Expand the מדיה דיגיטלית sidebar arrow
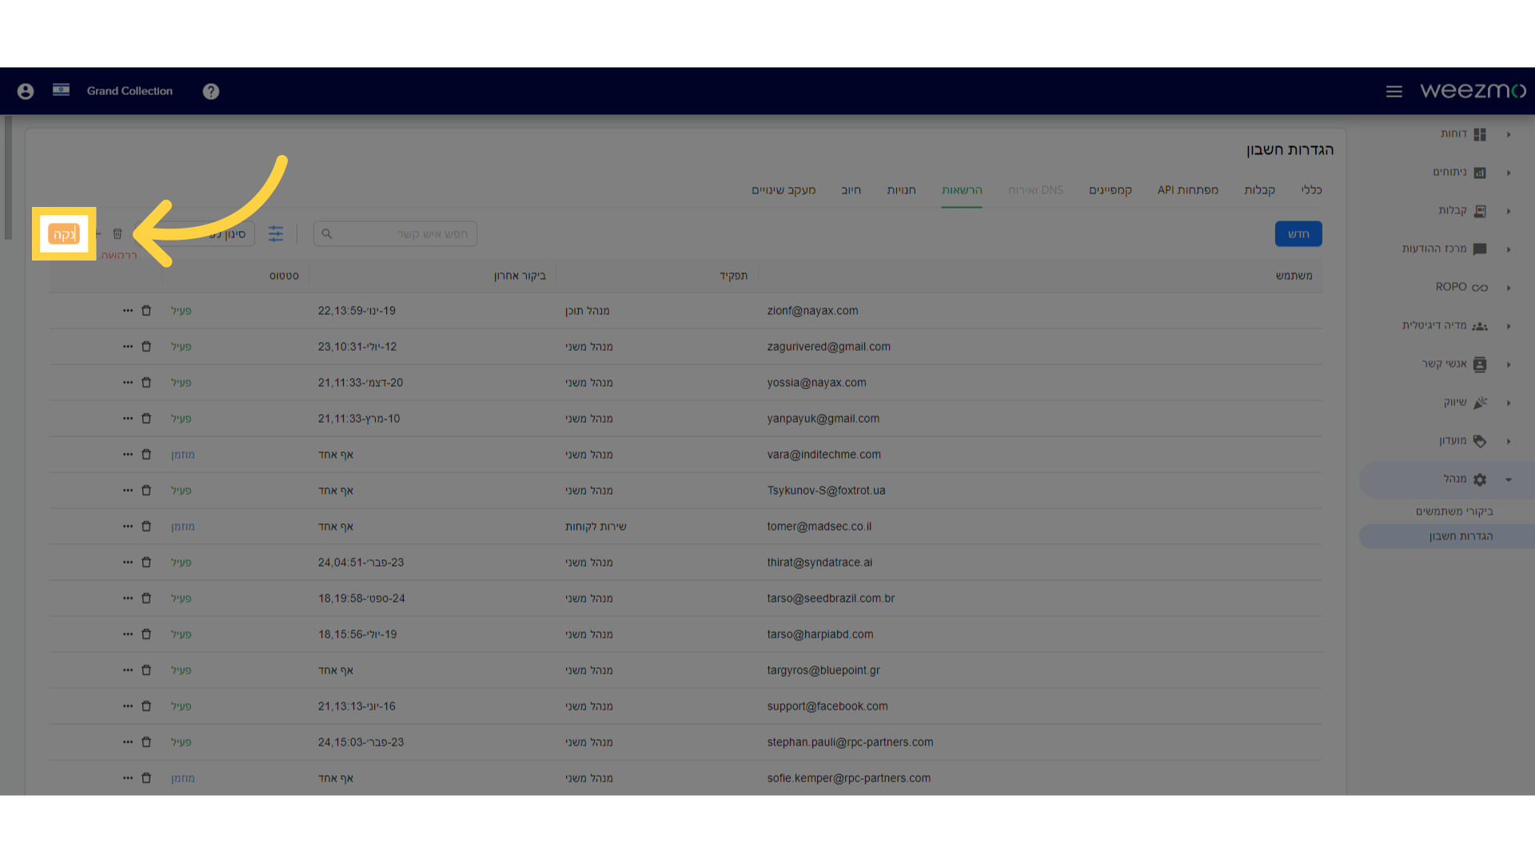Screen dimensions: 1535x863 click(x=1509, y=326)
